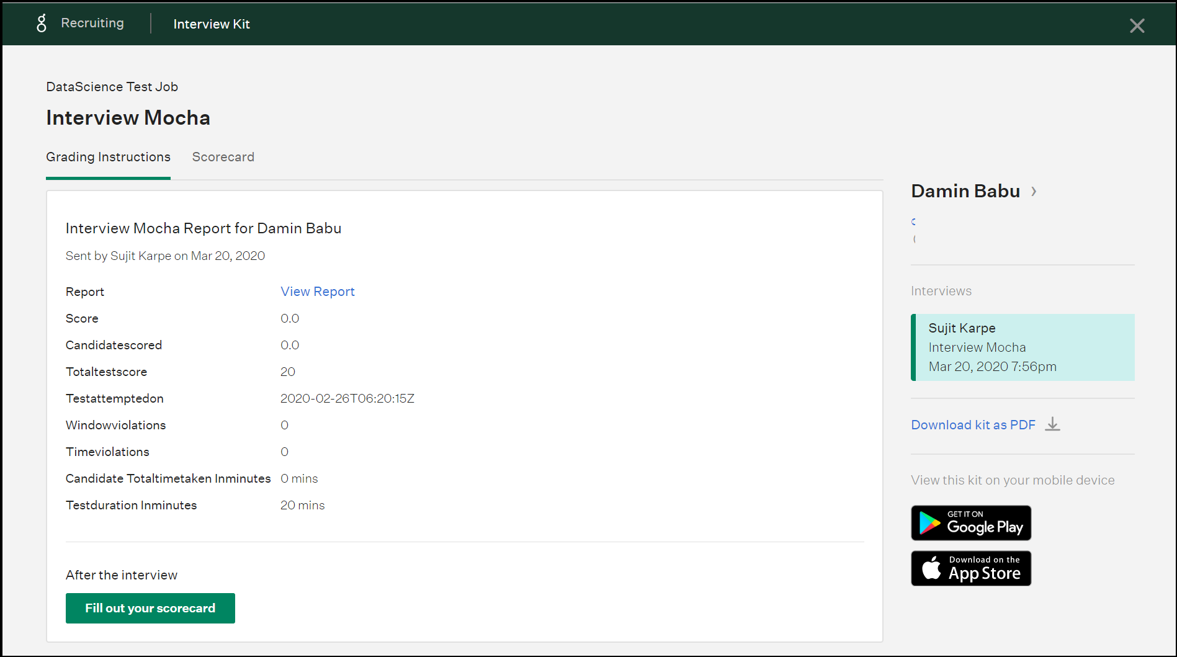This screenshot has width=1177, height=657.
Task: Click the 0 mins total time value
Action: click(x=299, y=478)
